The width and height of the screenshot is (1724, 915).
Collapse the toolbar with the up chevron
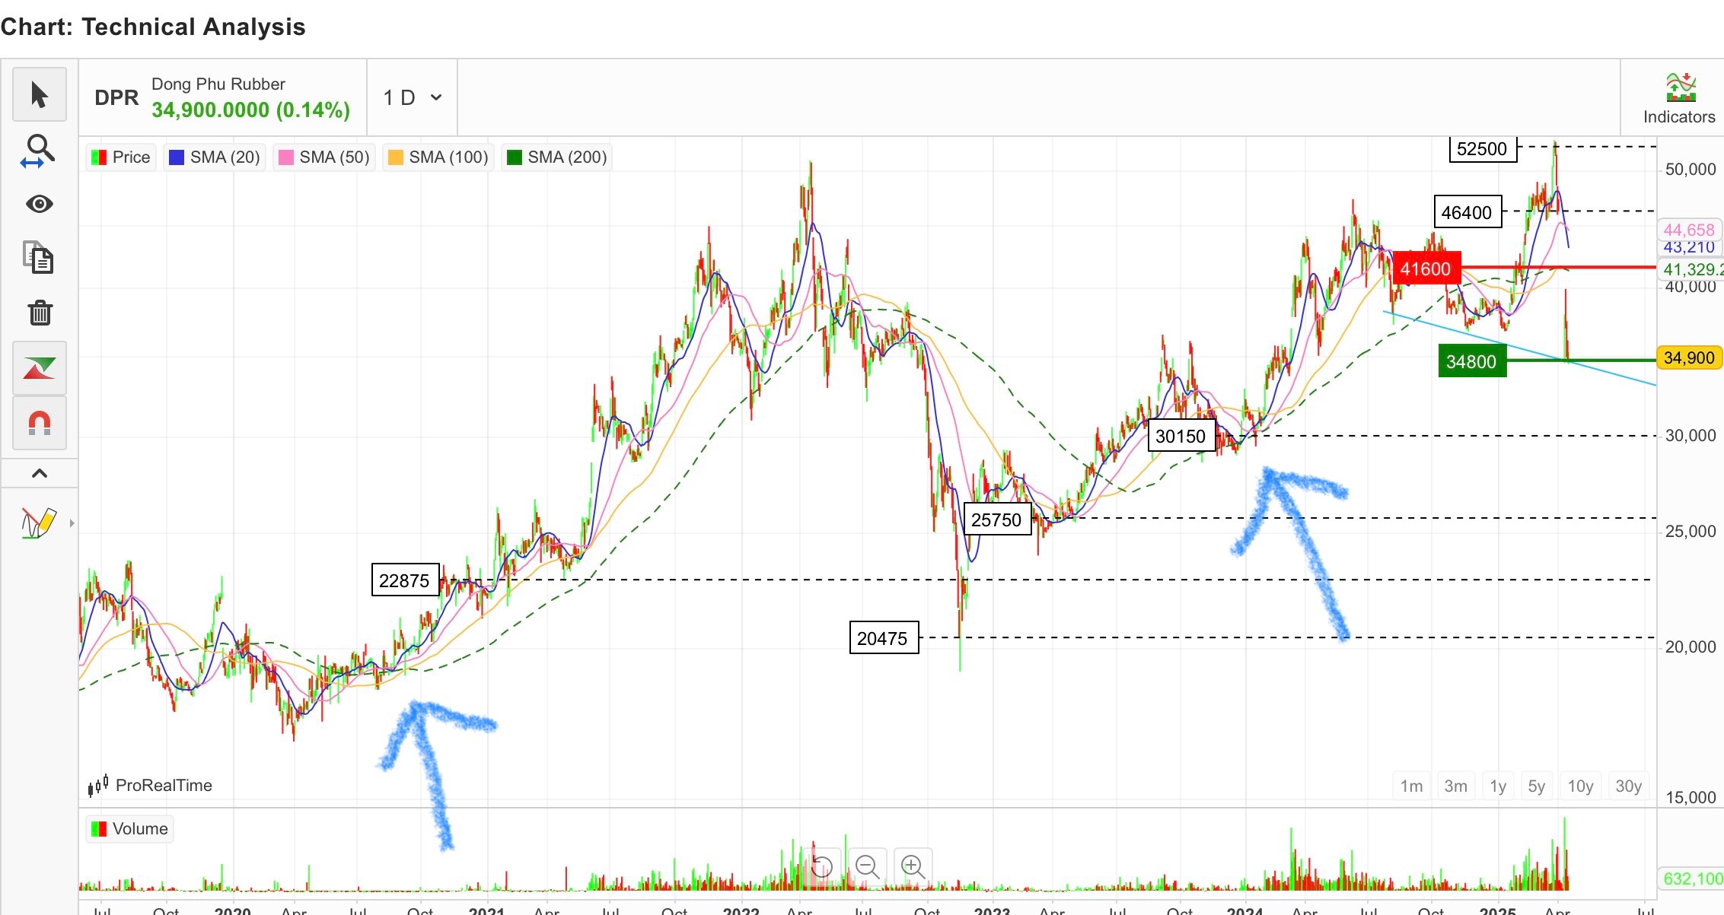click(x=40, y=473)
